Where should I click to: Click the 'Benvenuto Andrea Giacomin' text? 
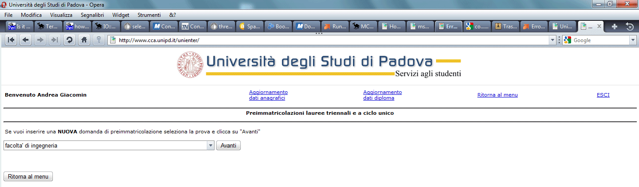46,95
